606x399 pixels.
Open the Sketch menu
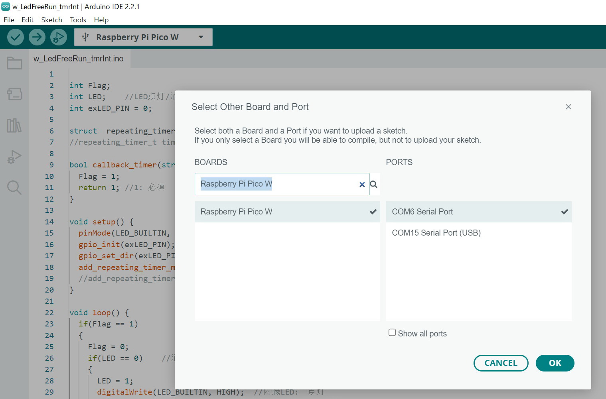[x=52, y=20]
